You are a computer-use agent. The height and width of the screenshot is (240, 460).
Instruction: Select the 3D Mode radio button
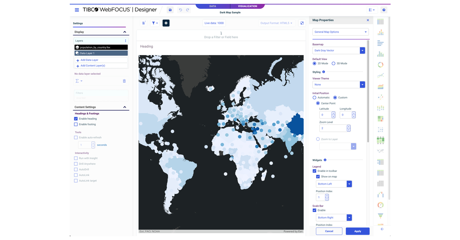click(x=333, y=64)
